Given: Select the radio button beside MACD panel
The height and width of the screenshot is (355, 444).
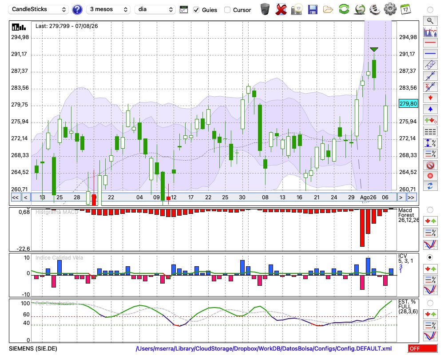Looking at the screenshot, I should (x=430, y=210).
